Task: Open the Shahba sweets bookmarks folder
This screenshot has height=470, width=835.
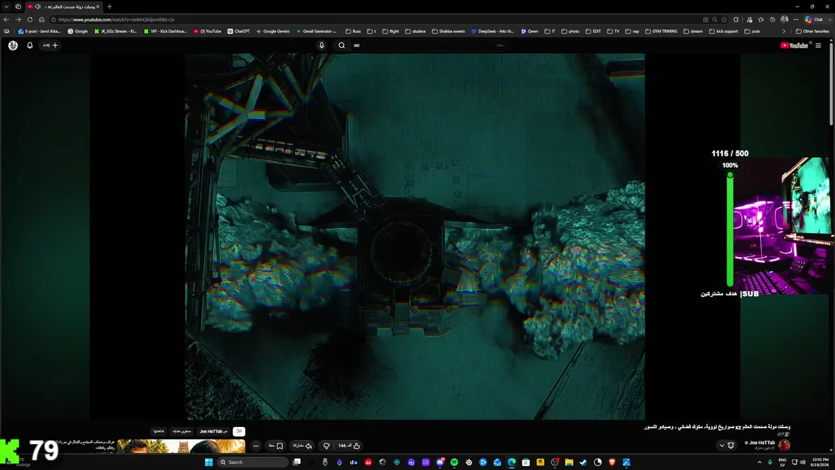Action: tap(448, 31)
